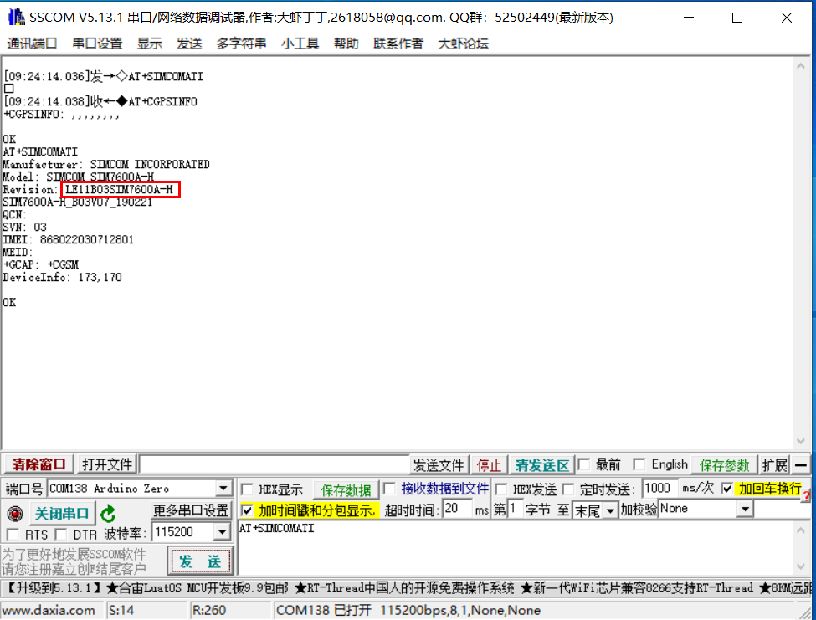Open the 通讯端口 menu
This screenshot has width=816, height=620.
[32, 44]
